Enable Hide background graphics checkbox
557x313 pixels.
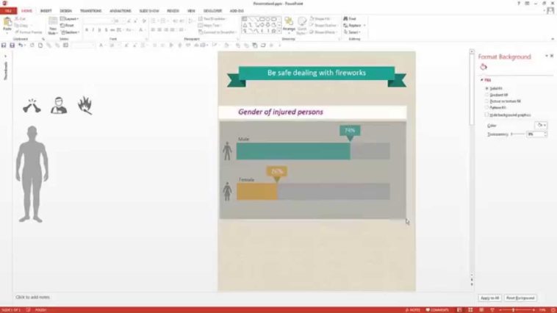tap(486, 115)
